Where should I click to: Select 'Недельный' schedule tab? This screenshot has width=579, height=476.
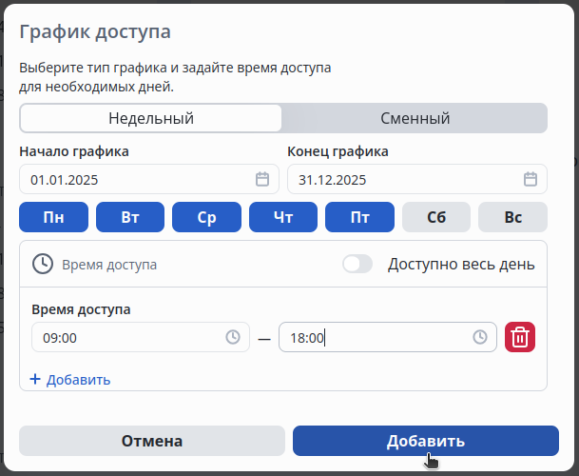151,118
